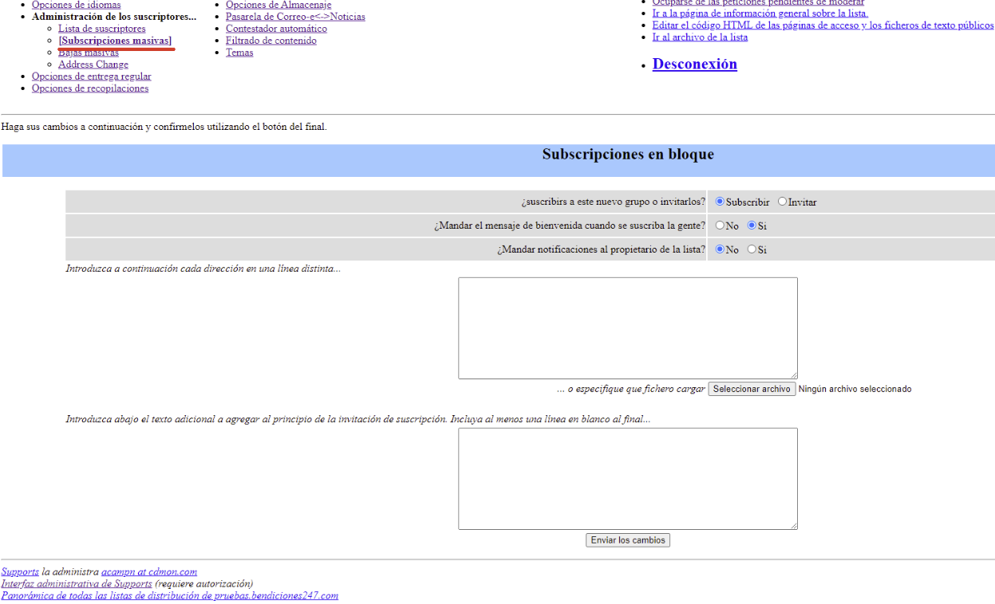Click the Desconexión logout link
Image resolution: width=995 pixels, height=604 pixels.
pyautogui.click(x=695, y=64)
